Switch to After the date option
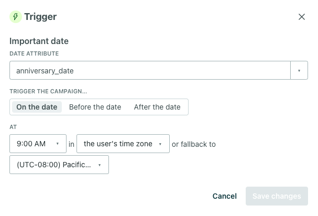Viewport: 318px width, 216px height. 157,107
